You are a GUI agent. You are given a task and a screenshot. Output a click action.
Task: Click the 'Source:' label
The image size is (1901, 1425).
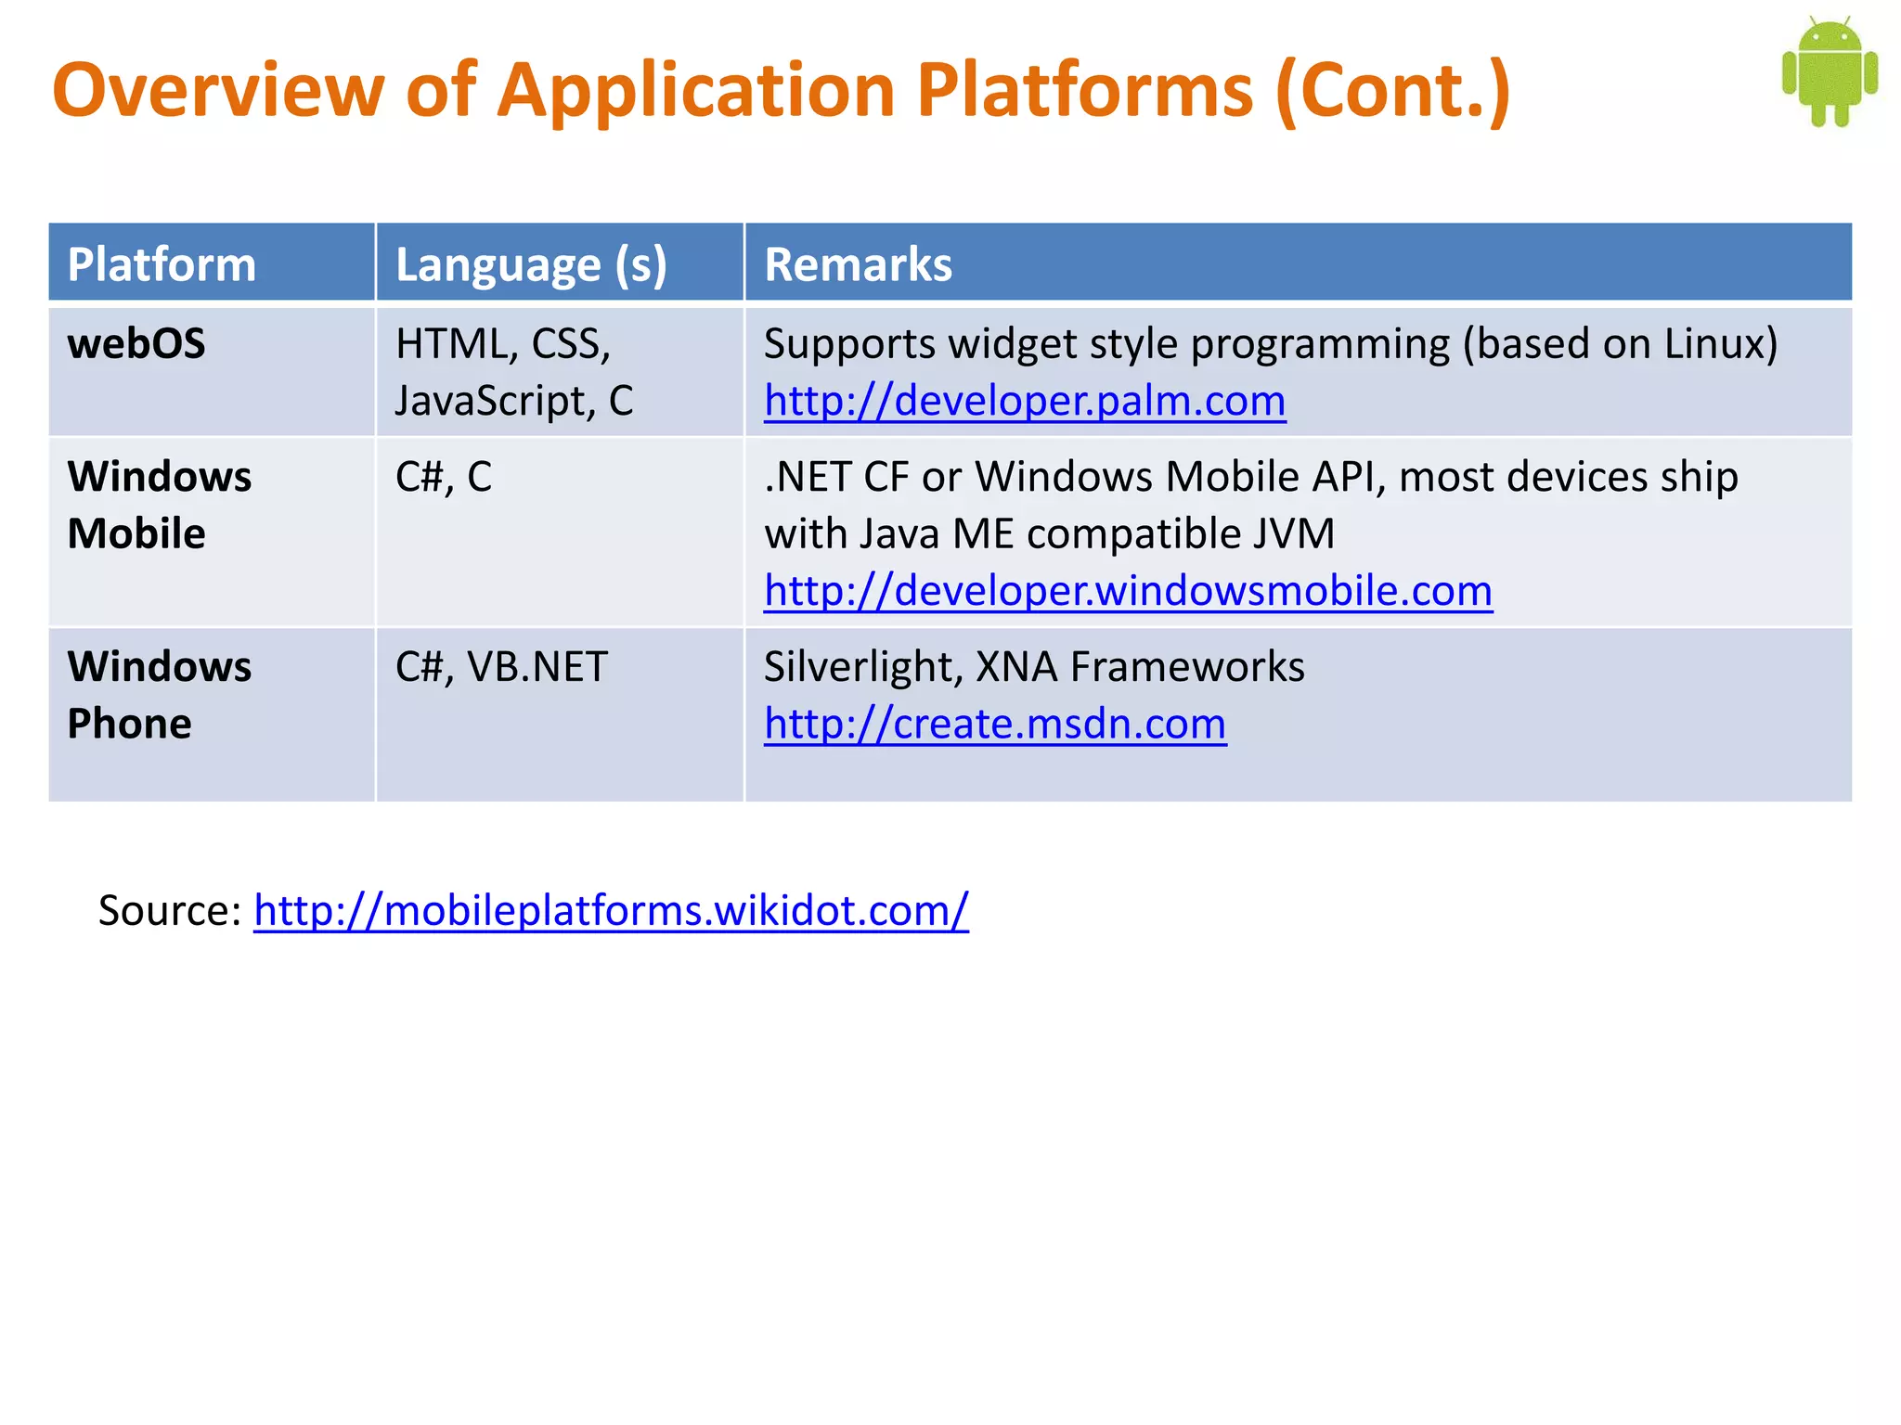(170, 910)
